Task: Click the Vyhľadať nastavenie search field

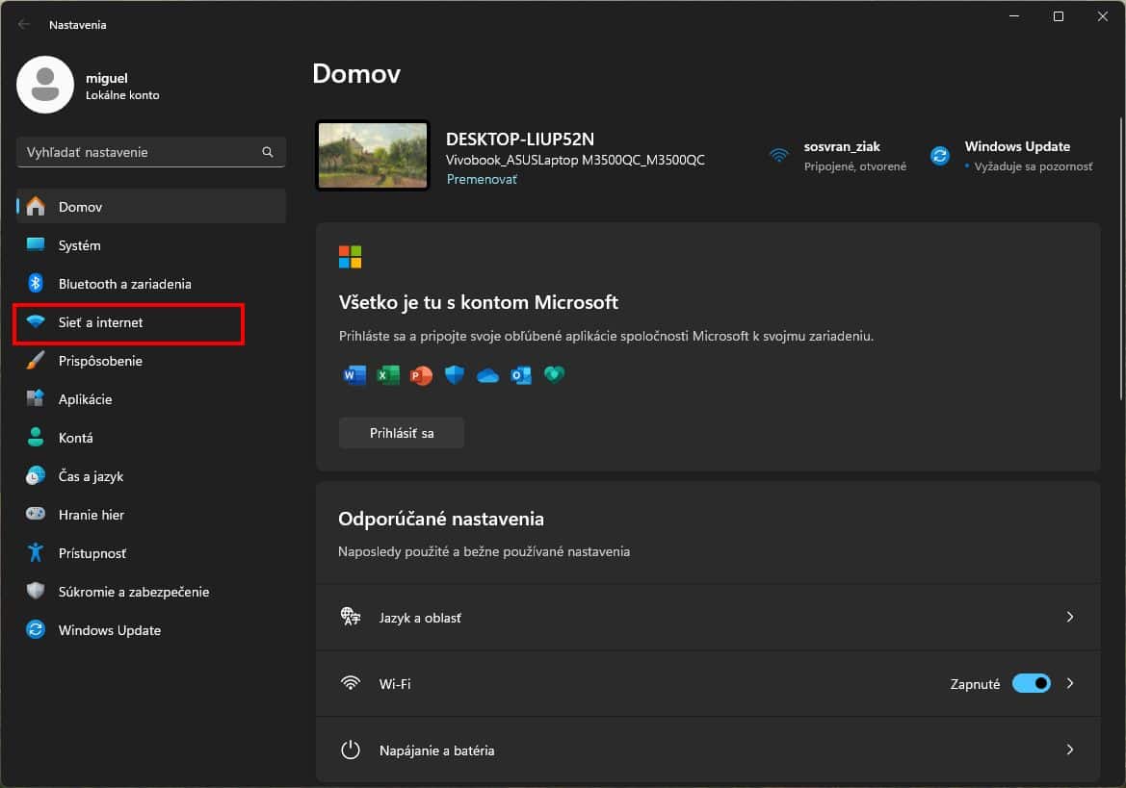Action: 151,152
